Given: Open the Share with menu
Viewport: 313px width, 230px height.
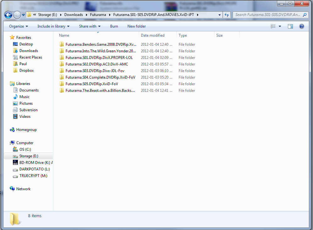Looking at the screenshot, I should click(x=89, y=26).
